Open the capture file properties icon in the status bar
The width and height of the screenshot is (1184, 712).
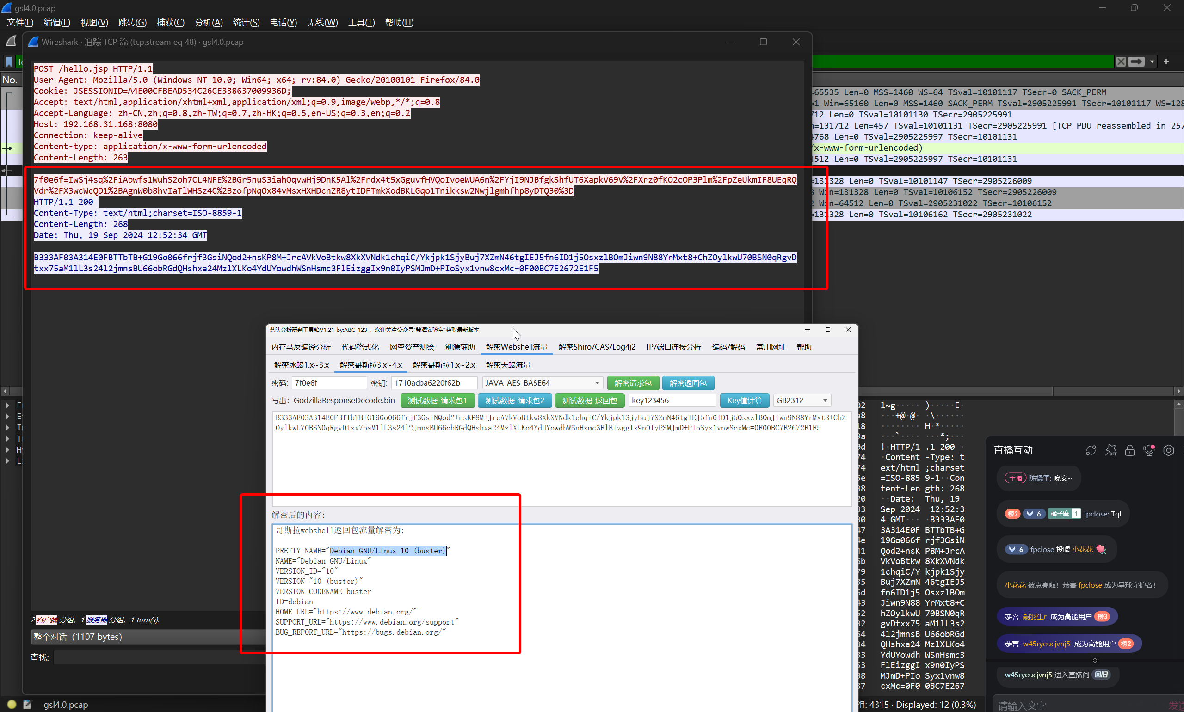coord(27,704)
